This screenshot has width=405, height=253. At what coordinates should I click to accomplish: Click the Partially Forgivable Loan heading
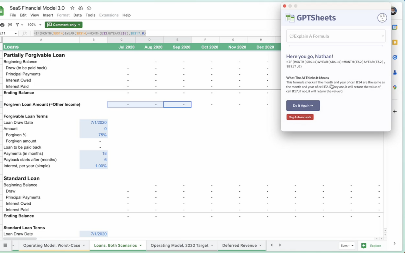(x=34, y=55)
